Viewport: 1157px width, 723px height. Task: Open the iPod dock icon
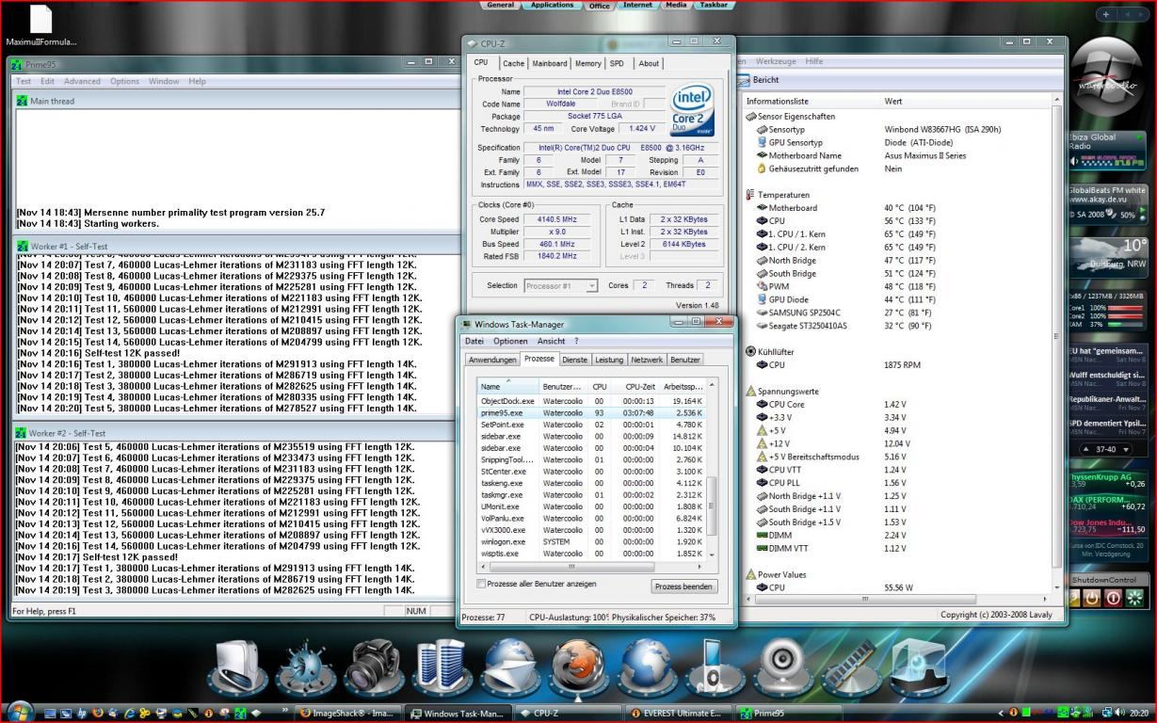(715, 667)
